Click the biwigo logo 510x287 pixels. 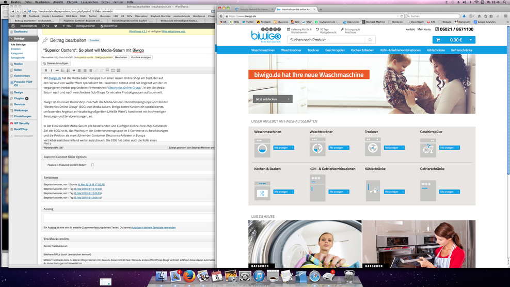click(x=266, y=35)
